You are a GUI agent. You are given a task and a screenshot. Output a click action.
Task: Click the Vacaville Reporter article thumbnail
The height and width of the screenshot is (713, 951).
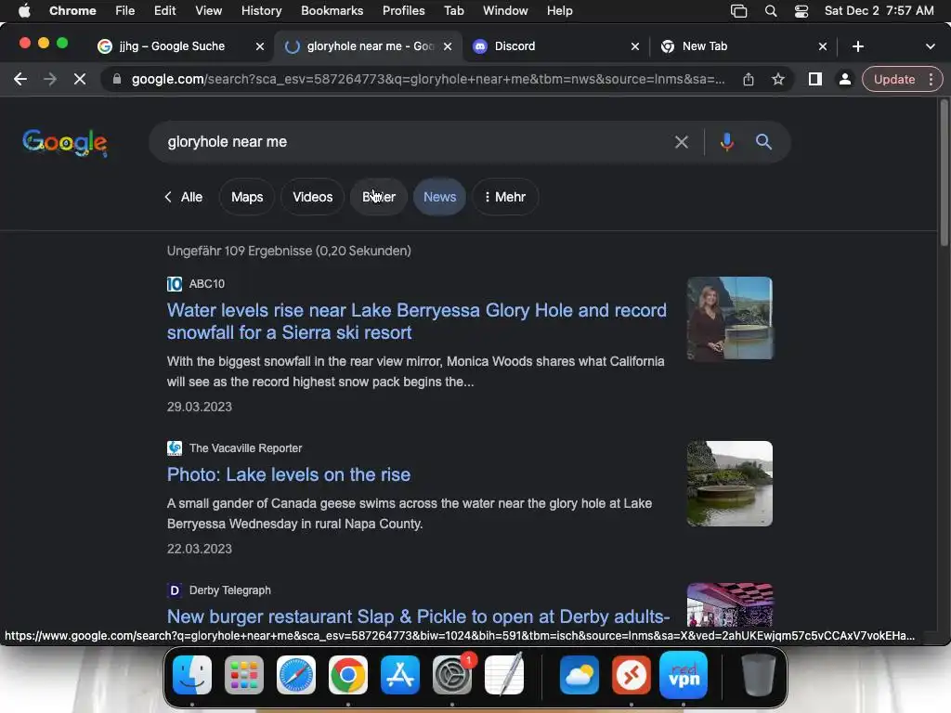pyautogui.click(x=730, y=484)
